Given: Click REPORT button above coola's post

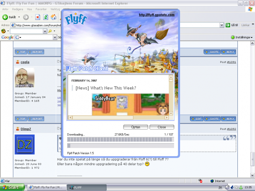Looking at the screenshot, I should click(36, 52).
